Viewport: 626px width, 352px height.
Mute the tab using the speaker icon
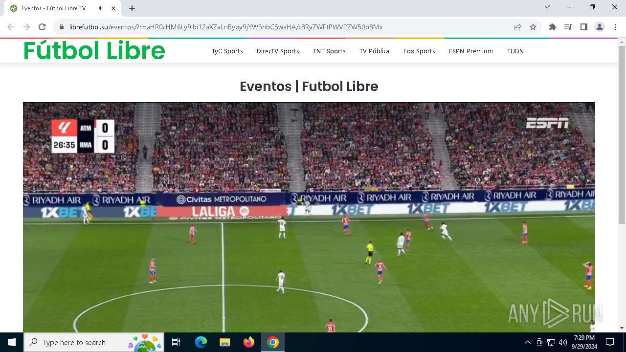tap(101, 8)
